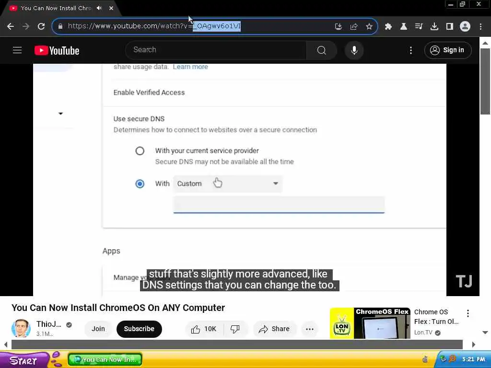
Task: Click into the YouTube Search field
Action: tap(216, 50)
